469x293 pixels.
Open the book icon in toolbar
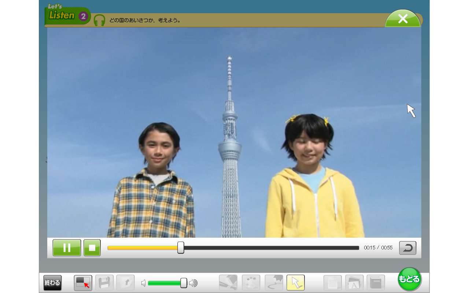376,283
